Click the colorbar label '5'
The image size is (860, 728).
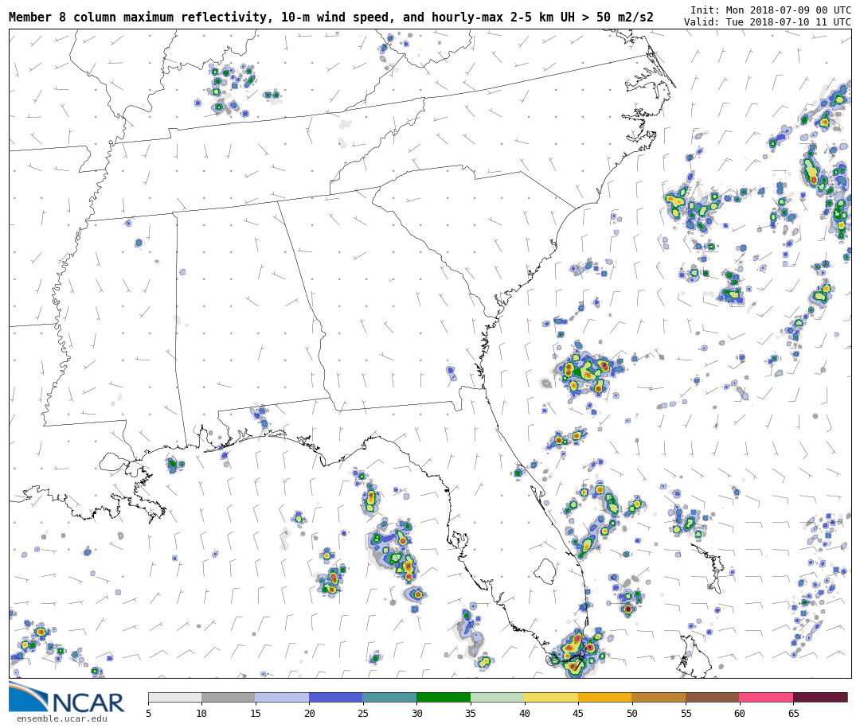(x=149, y=713)
